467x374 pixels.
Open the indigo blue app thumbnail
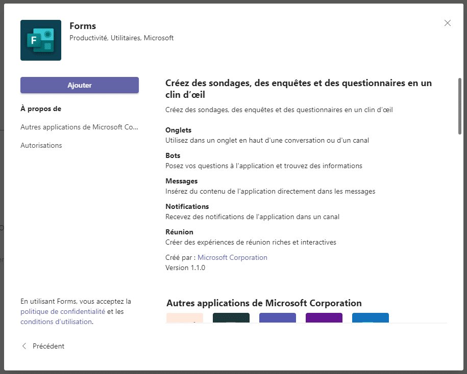pos(278,317)
